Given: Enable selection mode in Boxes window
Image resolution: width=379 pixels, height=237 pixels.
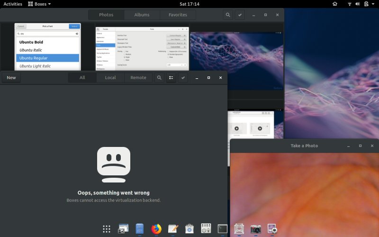Looking at the screenshot, I should pyautogui.click(x=183, y=78).
